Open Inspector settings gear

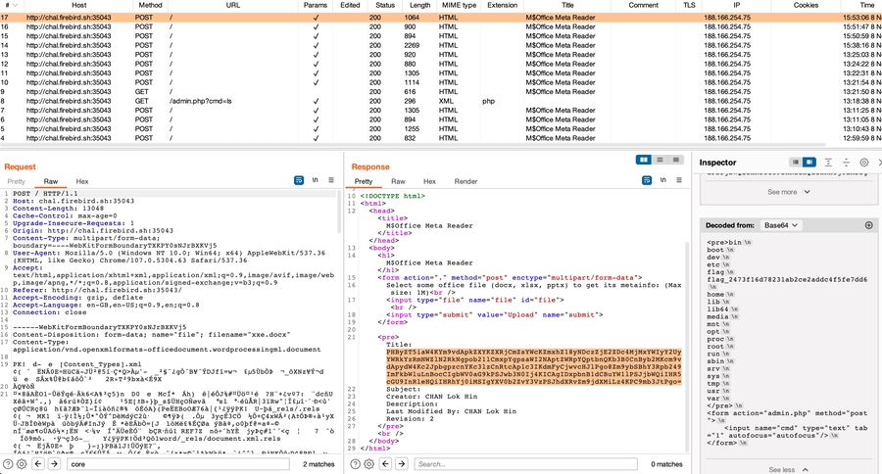pos(863,163)
